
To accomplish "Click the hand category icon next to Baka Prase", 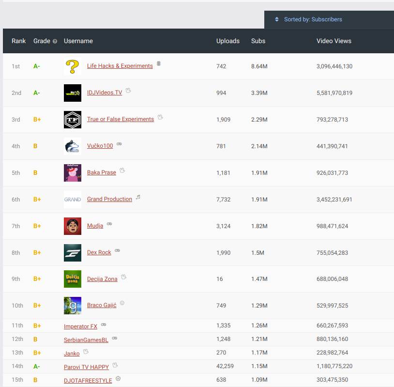I will pyautogui.click(x=122, y=170).
